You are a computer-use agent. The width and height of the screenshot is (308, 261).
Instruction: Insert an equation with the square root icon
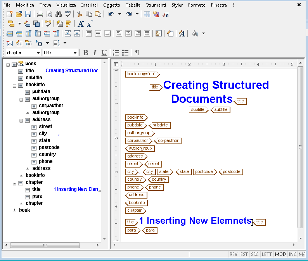(166, 14)
